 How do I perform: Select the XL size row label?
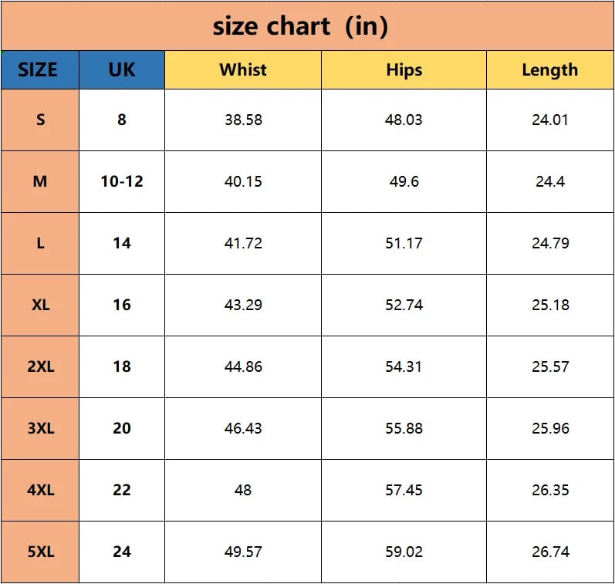pos(40,306)
